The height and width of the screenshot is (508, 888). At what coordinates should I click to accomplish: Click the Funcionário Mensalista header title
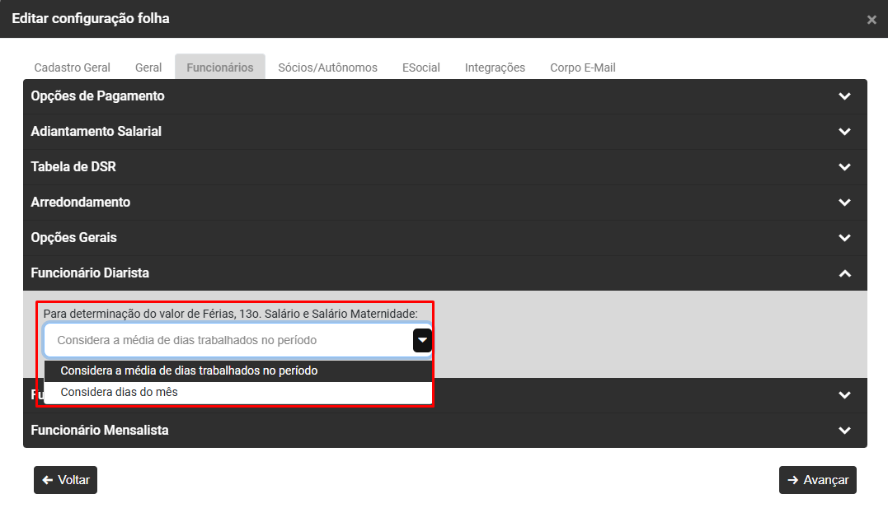100,430
